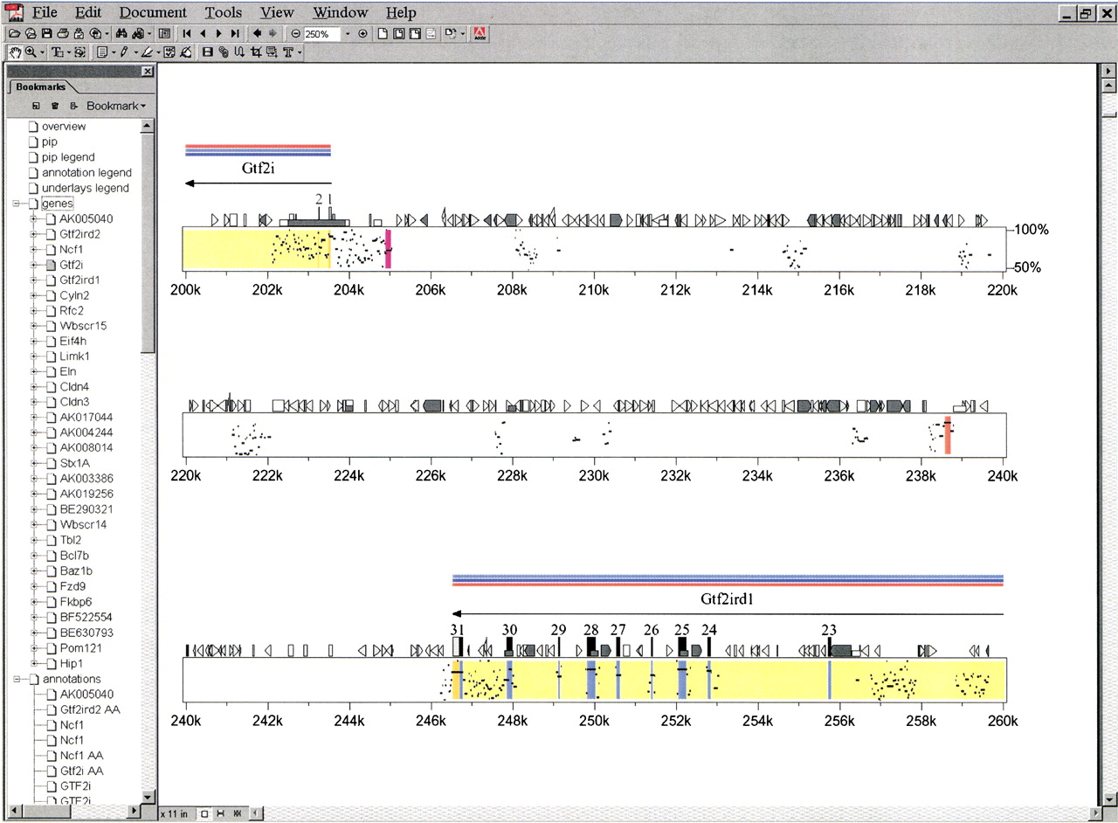The image size is (1118, 823).
Task: Click the zoom out minus button
Action: point(296,33)
